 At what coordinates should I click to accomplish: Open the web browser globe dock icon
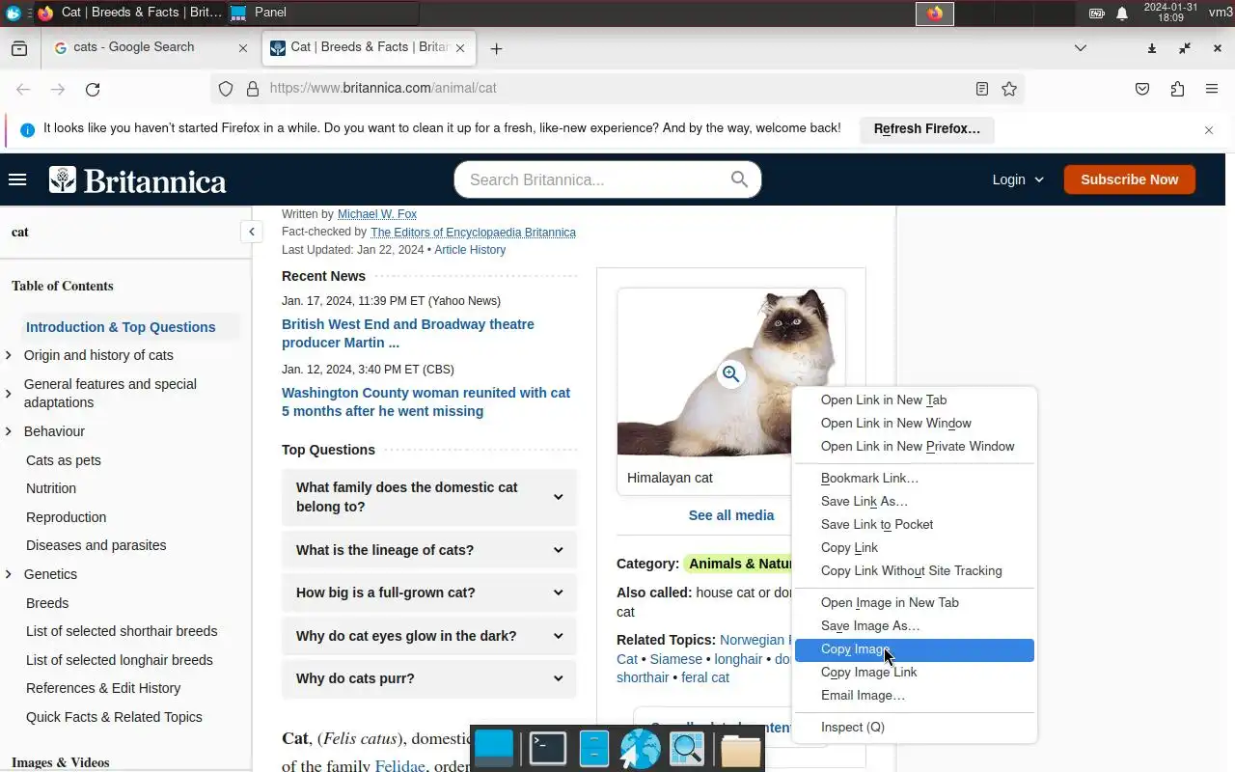[x=640, y=749]
